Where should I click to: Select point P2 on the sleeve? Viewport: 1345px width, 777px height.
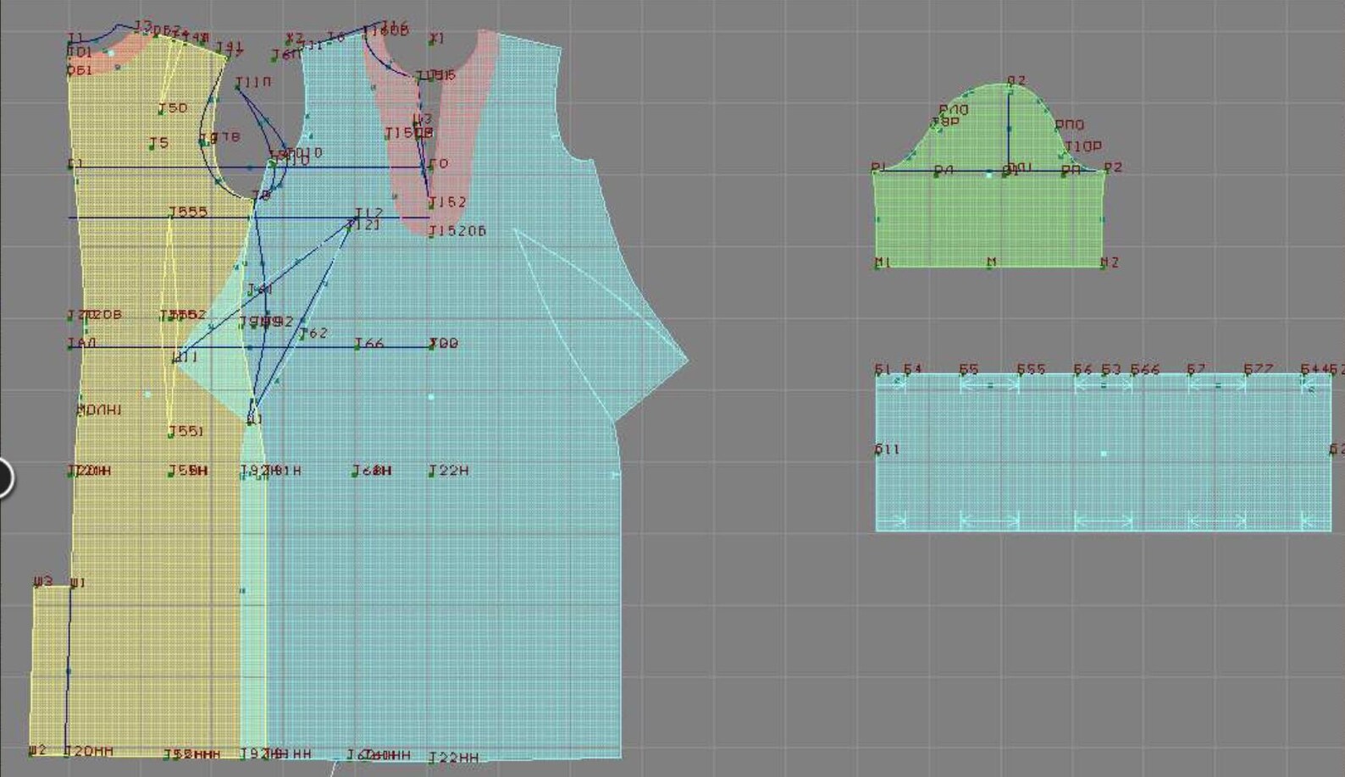tap(1112, 168)
